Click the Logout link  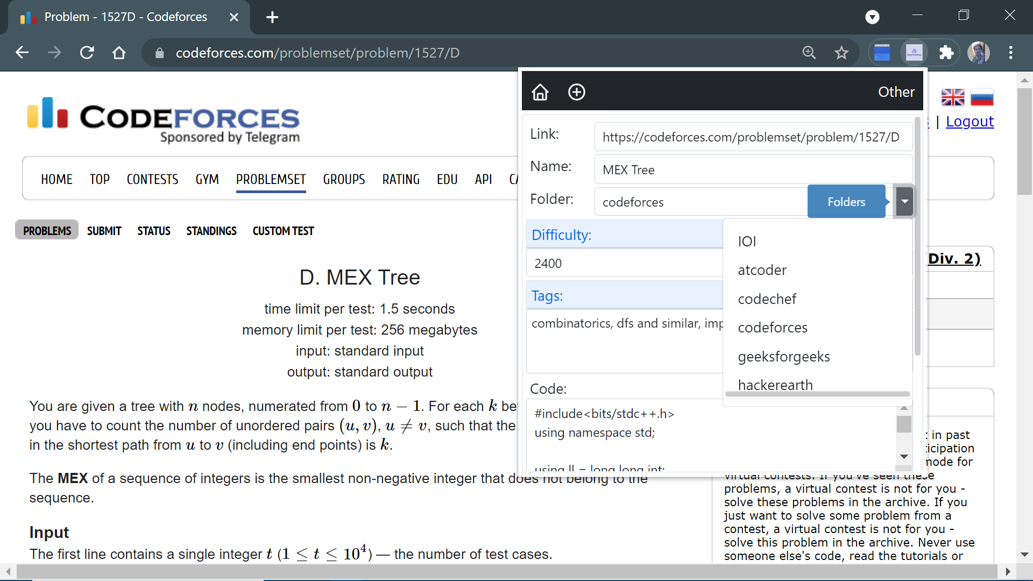pyautogui.click(x=970, y=122)
